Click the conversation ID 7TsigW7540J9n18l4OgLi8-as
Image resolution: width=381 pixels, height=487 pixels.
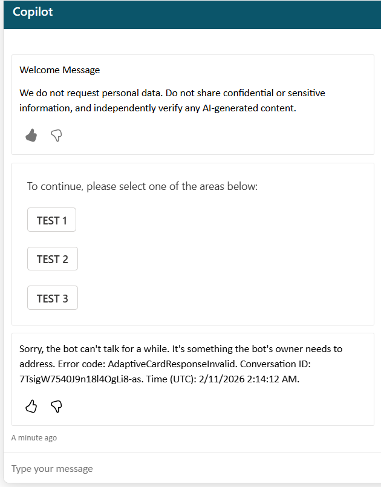(80, 379)
